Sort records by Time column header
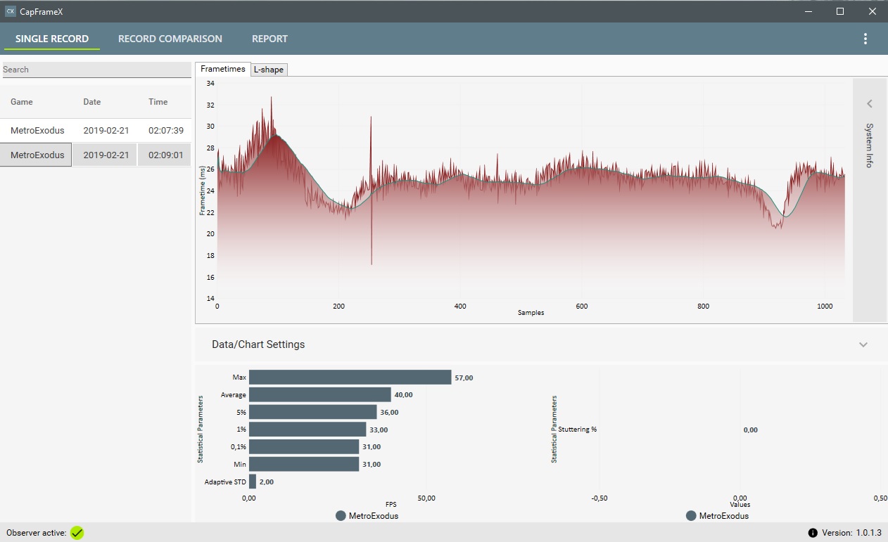888x542 pixels. pos(158,102)
